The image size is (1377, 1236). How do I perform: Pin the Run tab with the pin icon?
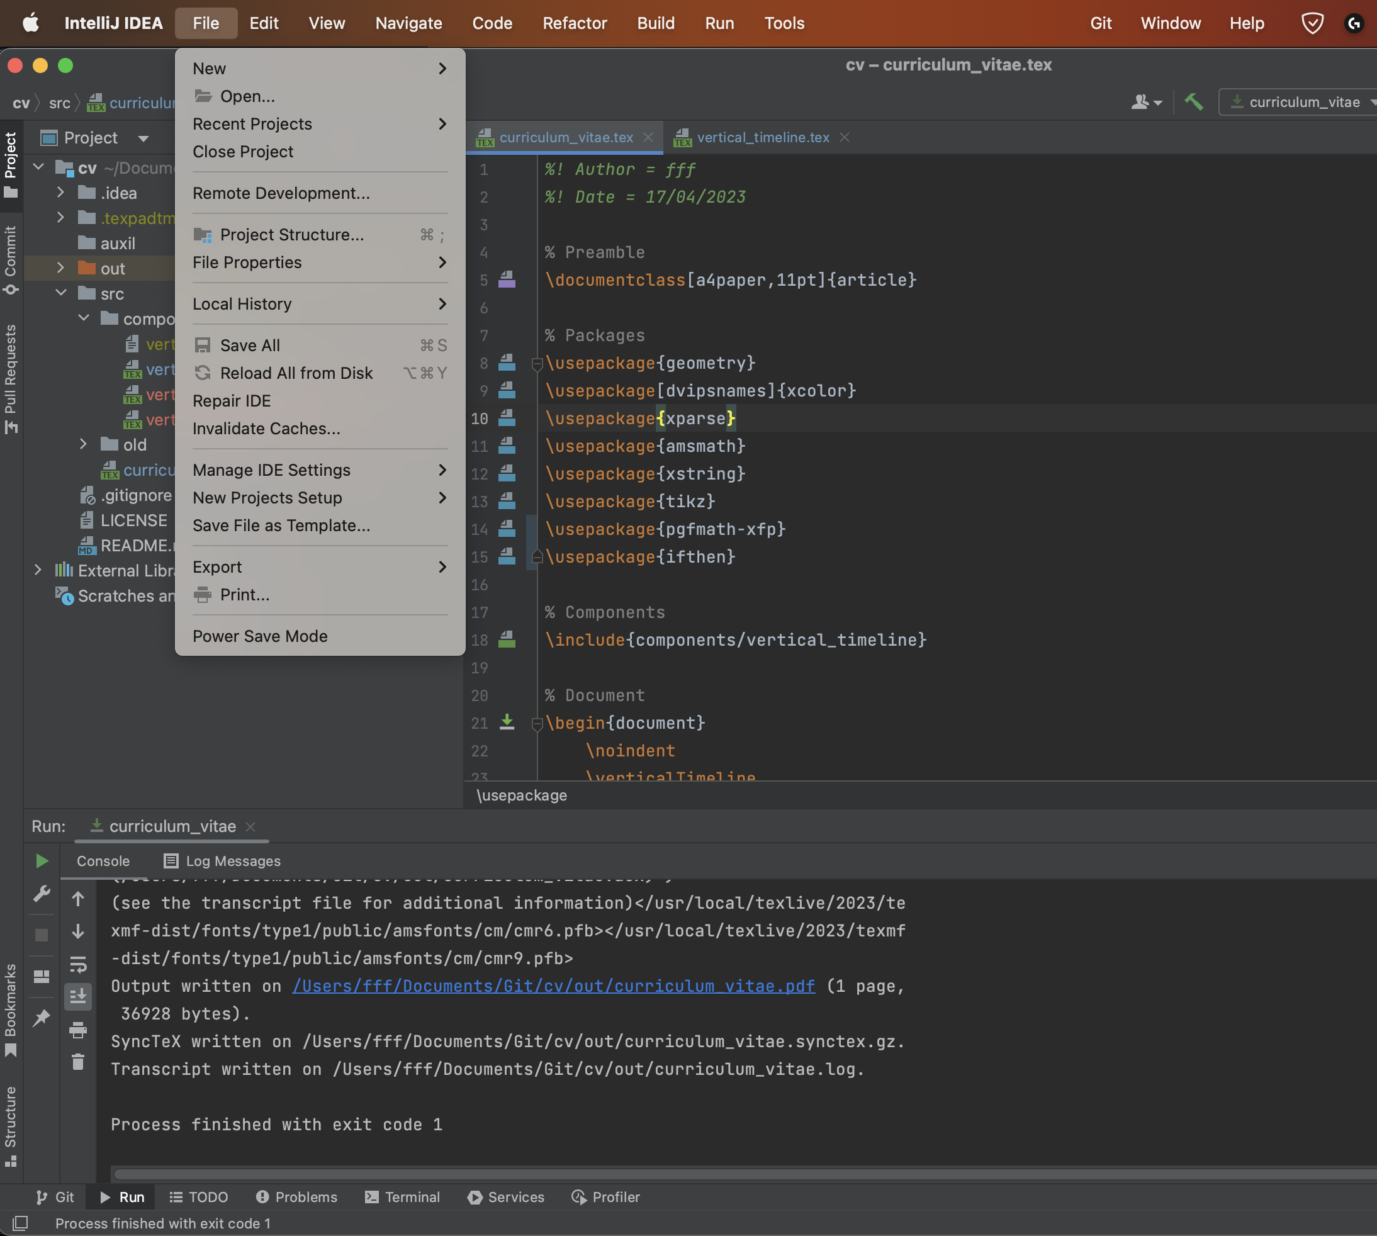click(42, 1016)
